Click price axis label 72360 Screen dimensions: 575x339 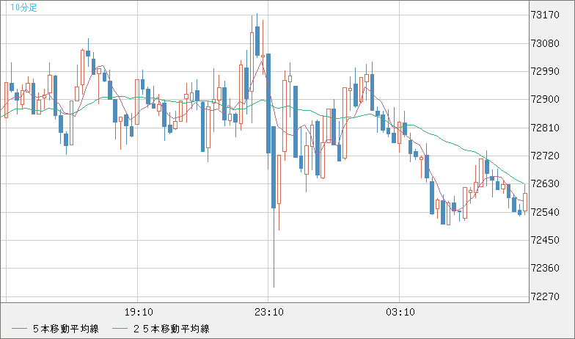(546, 269)
